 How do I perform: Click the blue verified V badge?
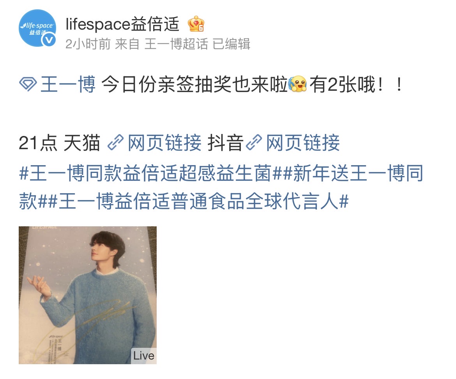click(49, 40)
